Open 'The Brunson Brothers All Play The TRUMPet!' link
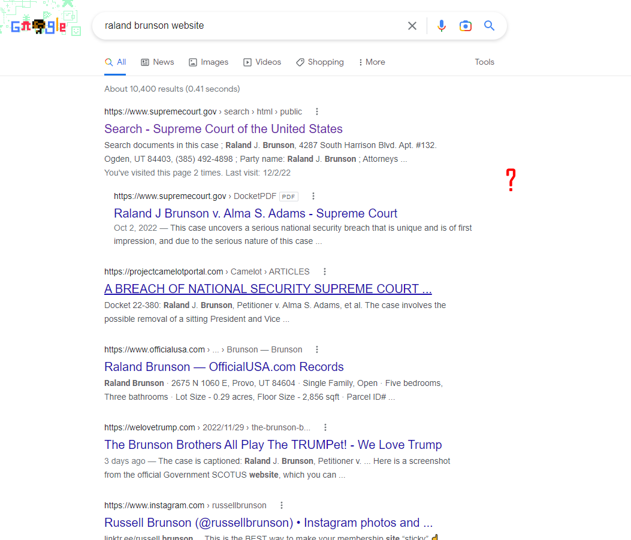The height and width of the screenshot is (540, 631). tap(273, 445)
